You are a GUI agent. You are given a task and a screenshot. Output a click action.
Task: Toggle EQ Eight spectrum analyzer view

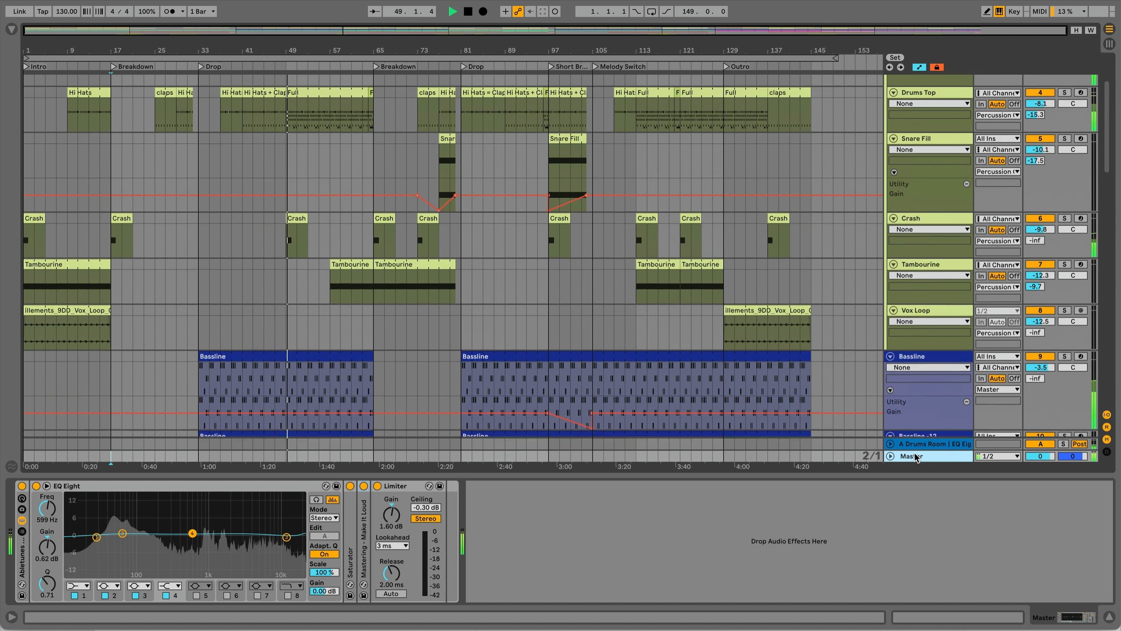coord(332,500)
